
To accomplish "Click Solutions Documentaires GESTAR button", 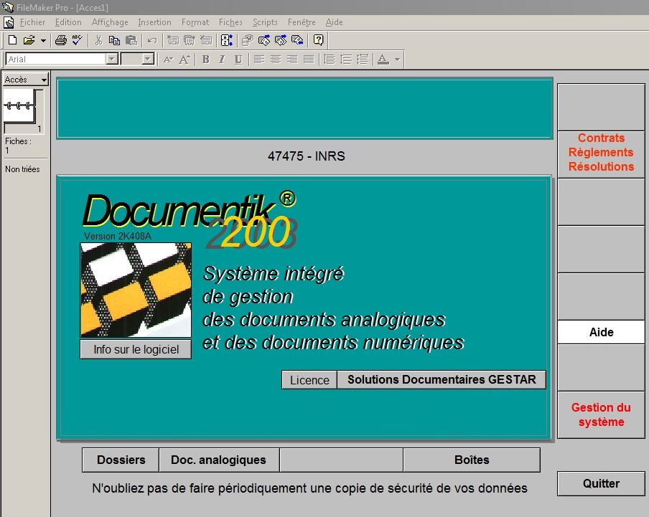I will tap(442, 380).
